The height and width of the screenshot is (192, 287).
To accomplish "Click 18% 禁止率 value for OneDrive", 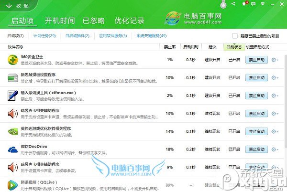I will (x=170, y=149).
